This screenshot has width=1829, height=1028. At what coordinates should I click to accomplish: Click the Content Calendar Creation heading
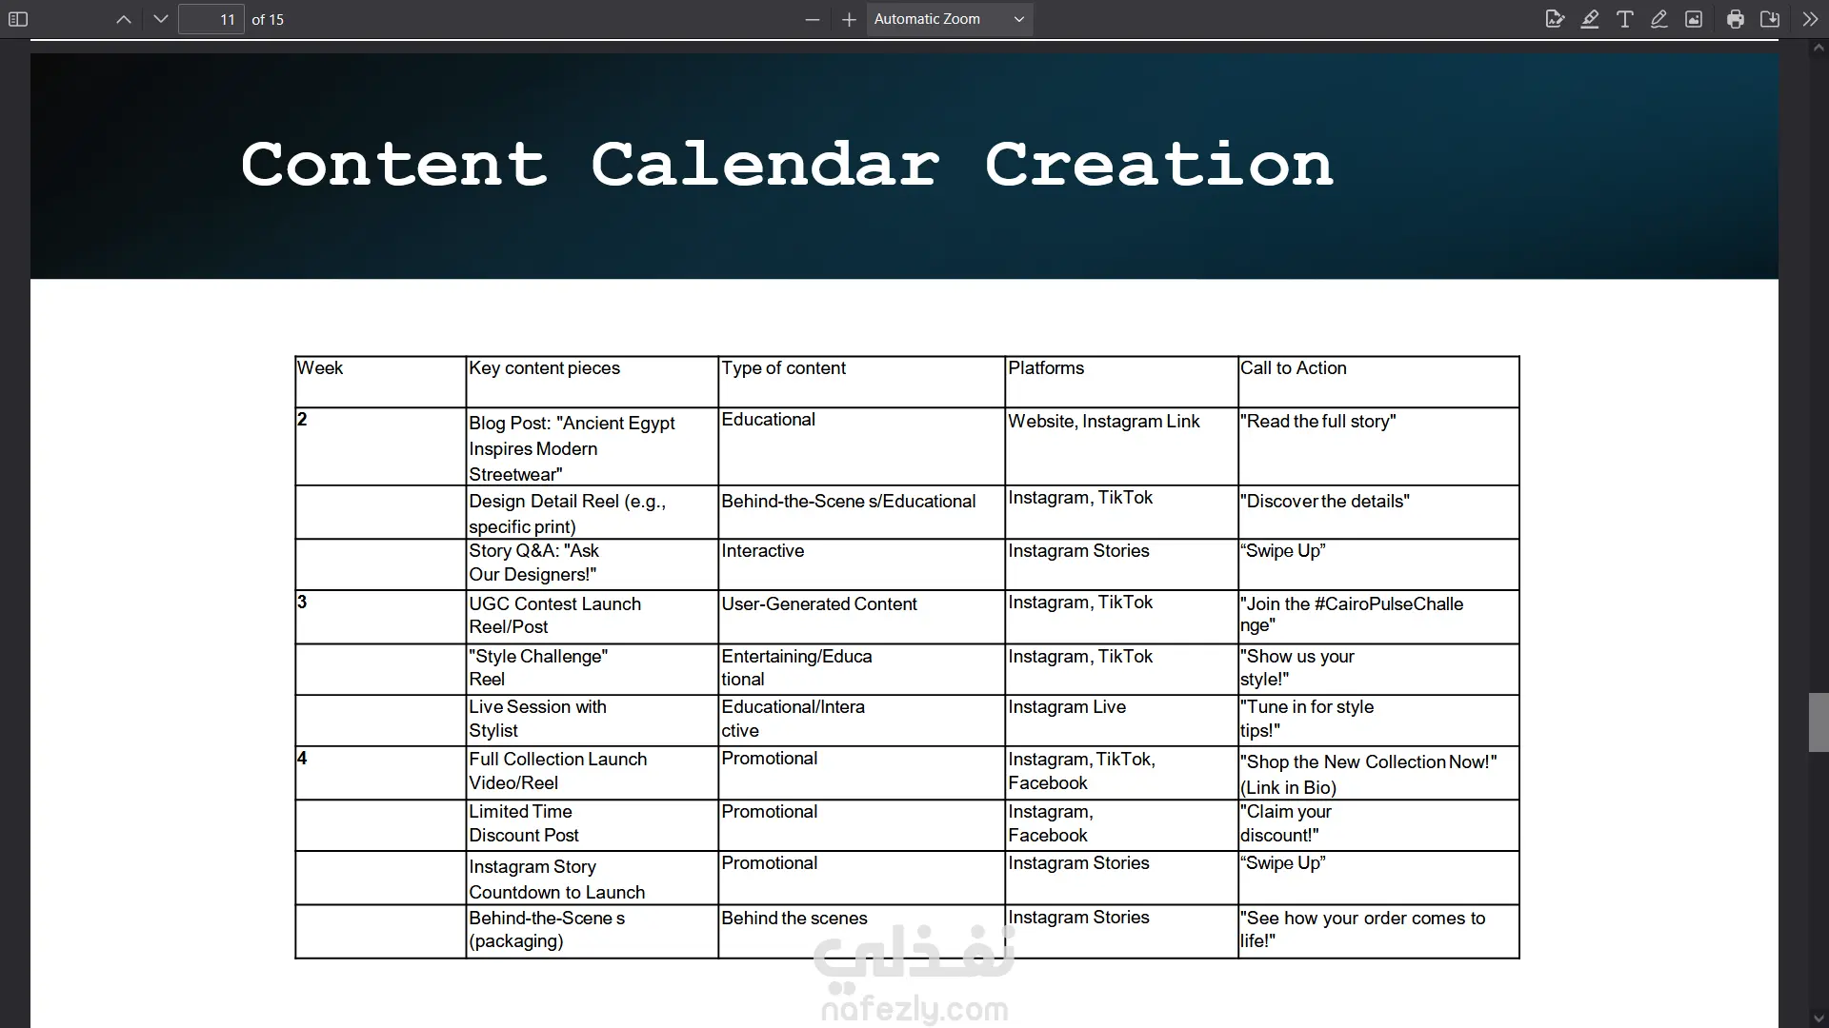(x=787, y=165)
